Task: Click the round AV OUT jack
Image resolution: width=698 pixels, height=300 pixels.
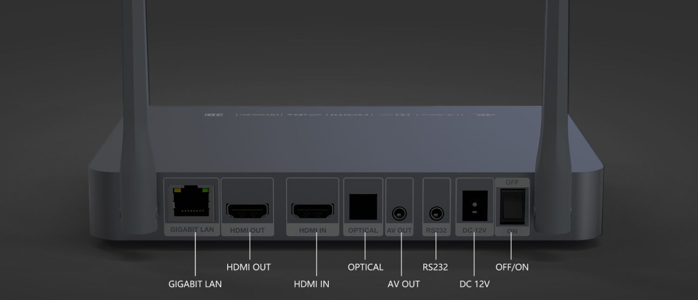Action: pos(399,214)
